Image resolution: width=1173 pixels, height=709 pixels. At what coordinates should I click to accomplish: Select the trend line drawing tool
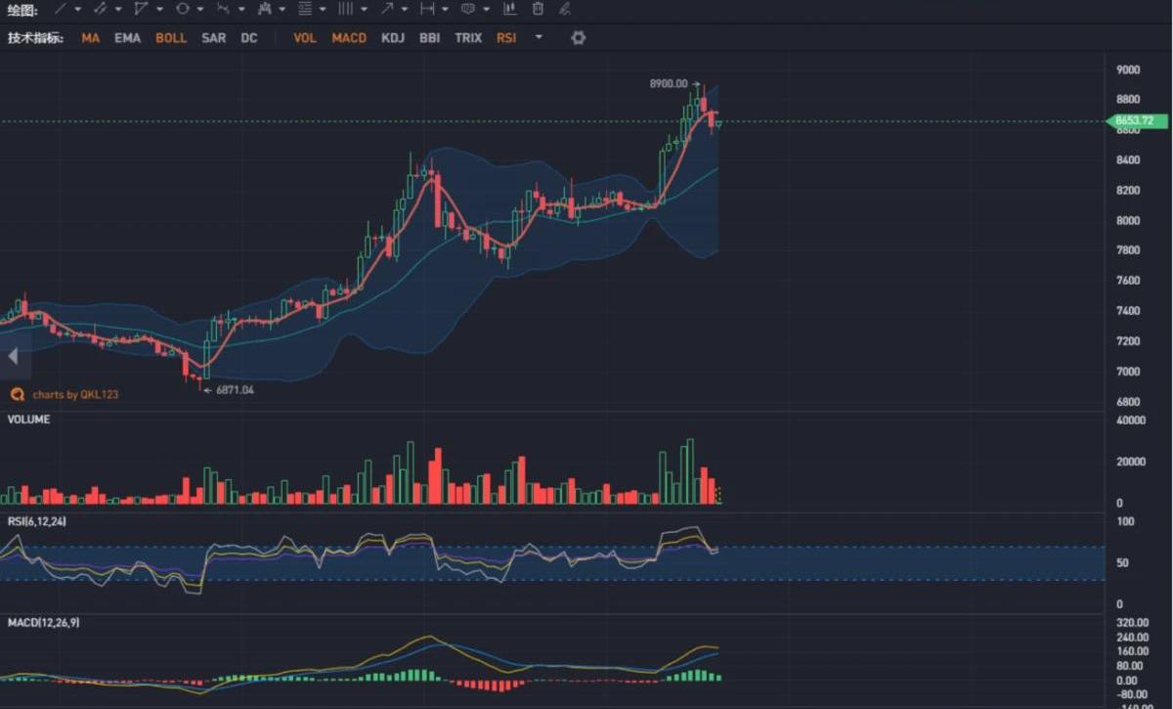pos(61,9)
